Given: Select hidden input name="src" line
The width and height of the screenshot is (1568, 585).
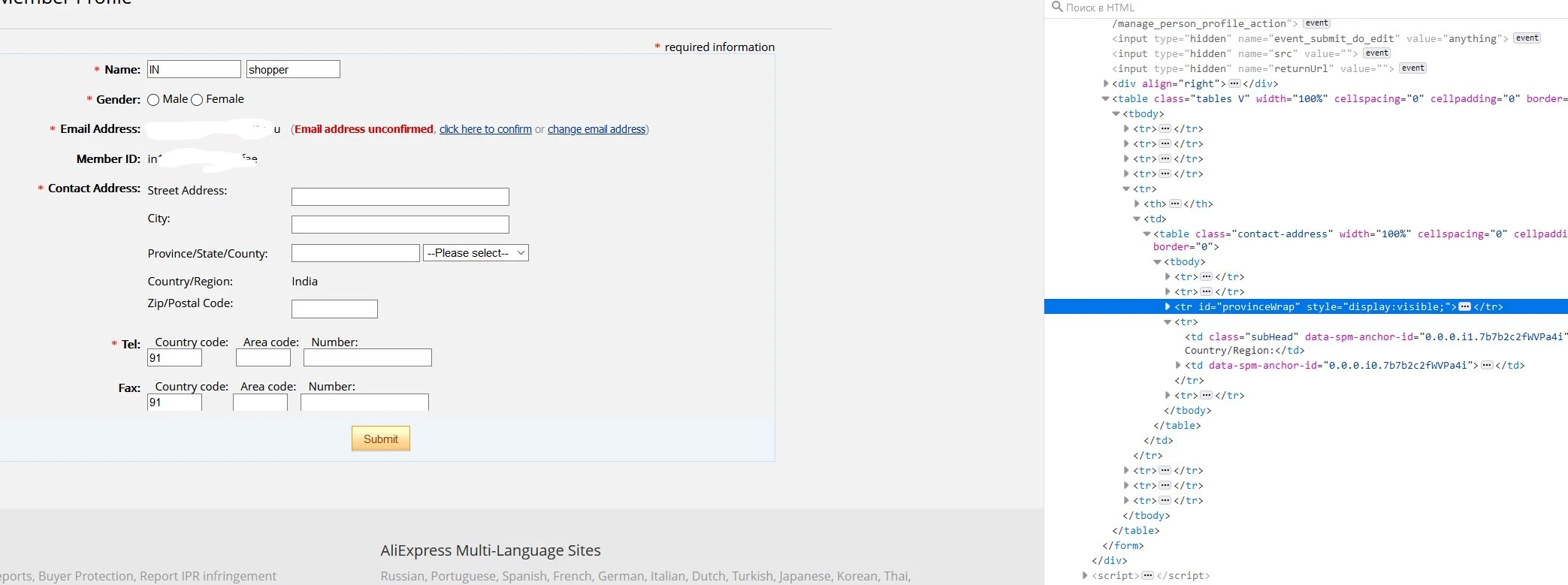Looking at the screenshot, I should coord(1234,53).
